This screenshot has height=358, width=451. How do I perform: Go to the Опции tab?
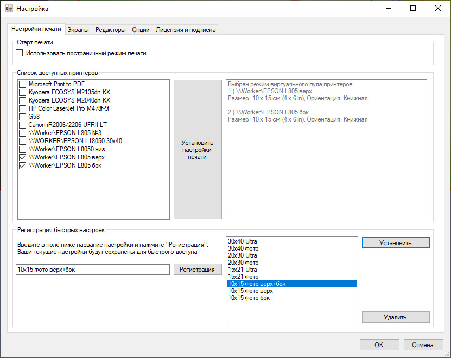141,30
